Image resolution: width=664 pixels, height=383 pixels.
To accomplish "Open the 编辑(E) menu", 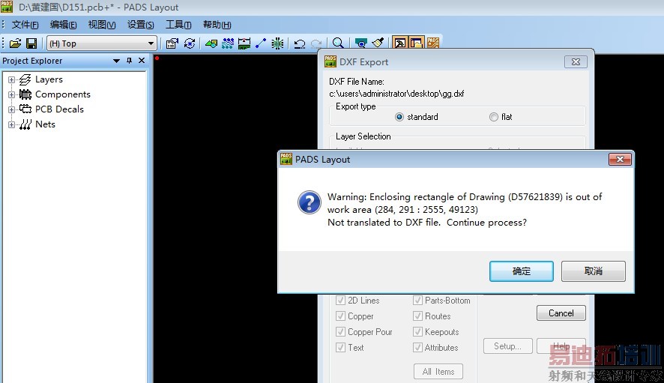I will tap(63, 25).
